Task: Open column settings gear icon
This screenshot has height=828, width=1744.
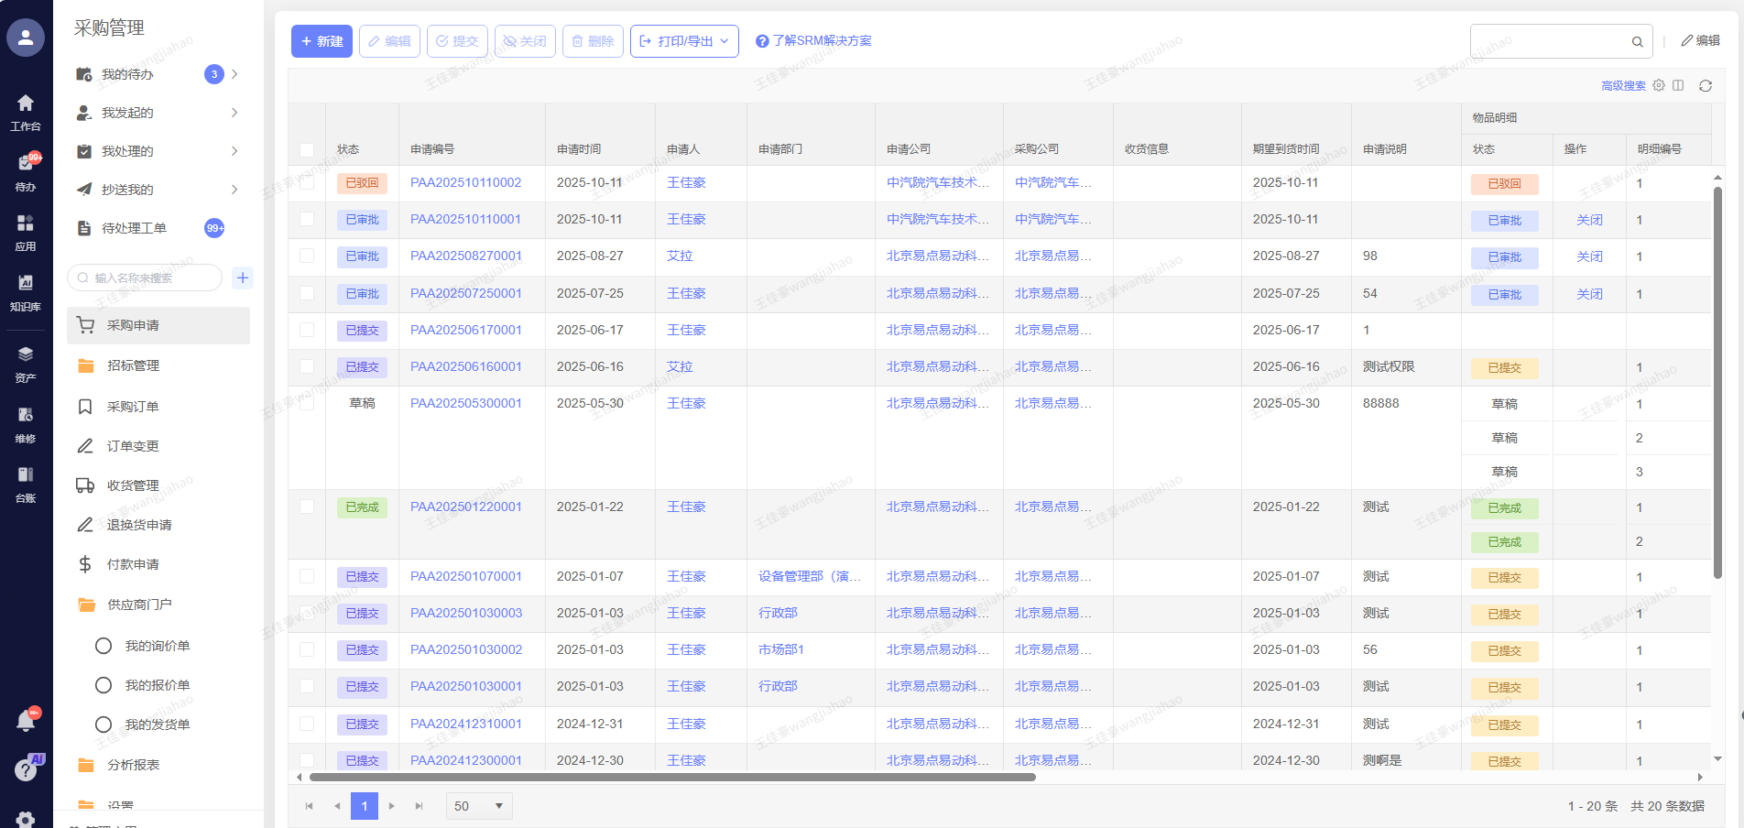Action: pos(1659,85)
